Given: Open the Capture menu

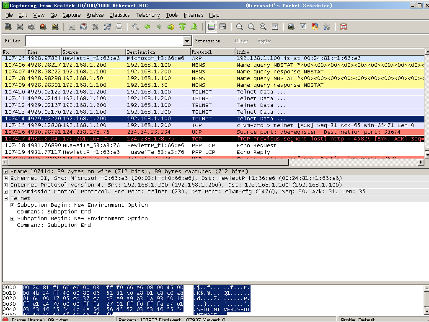Looking at the screenshot, I should tap(71, 15).
